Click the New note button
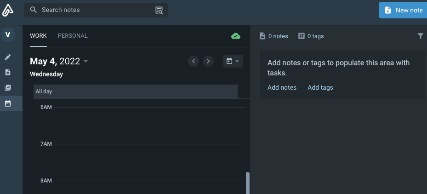 point(403,10)
